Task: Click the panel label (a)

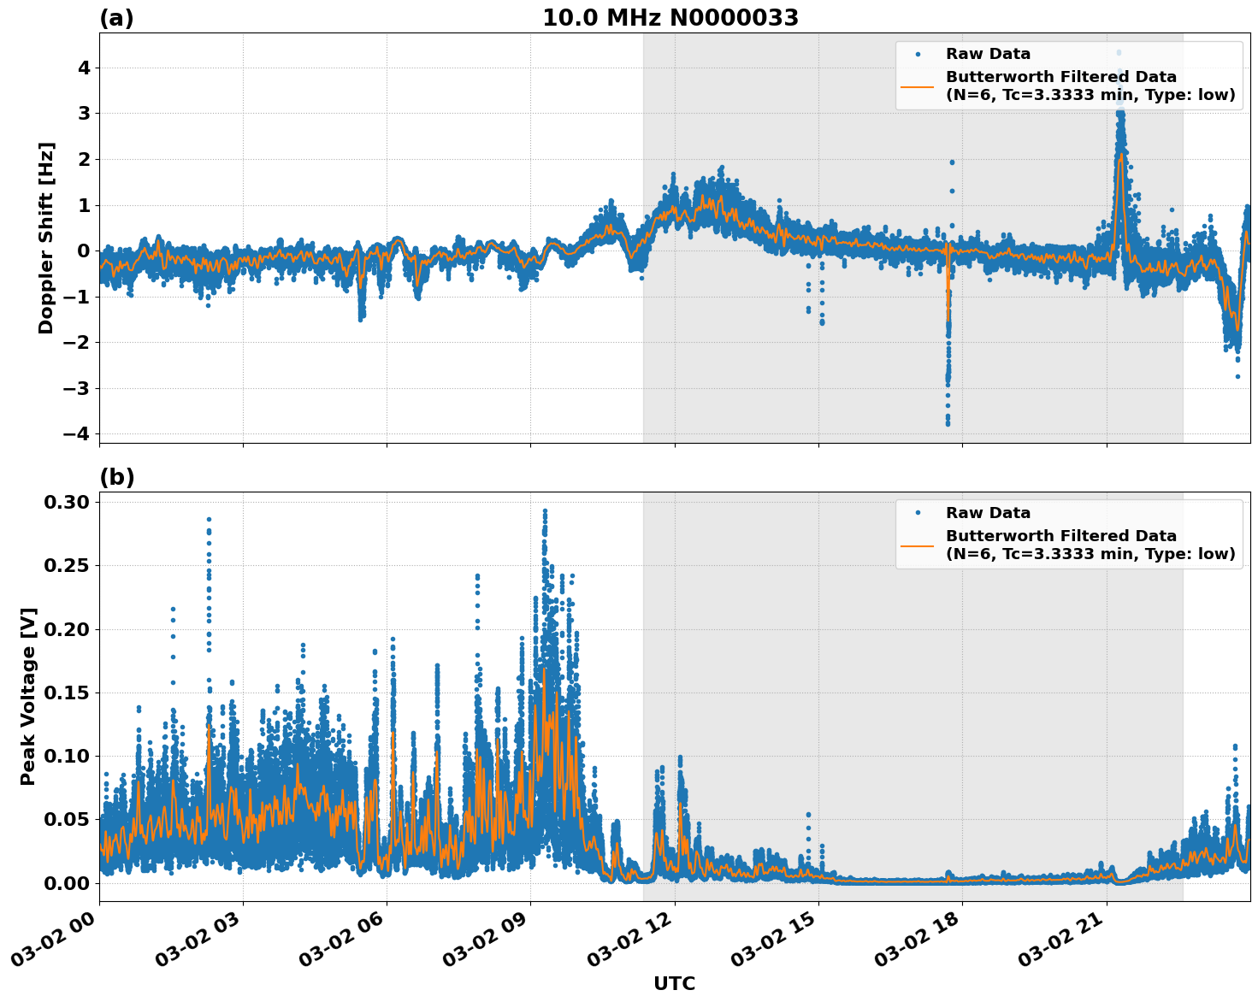Action: point(116,15)
